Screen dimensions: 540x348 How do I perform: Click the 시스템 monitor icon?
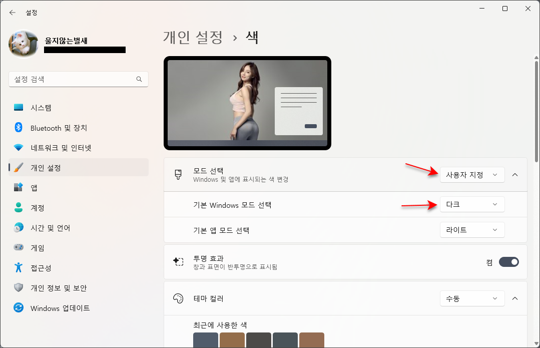(x=19, y=108)
